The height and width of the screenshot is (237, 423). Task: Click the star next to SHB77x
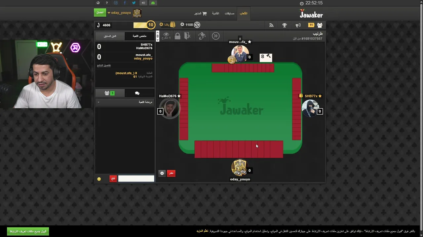tap(320, 96)
